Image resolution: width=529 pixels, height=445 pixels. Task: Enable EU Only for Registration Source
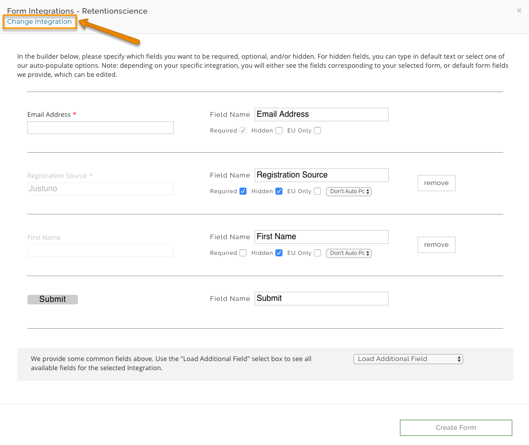317,191
